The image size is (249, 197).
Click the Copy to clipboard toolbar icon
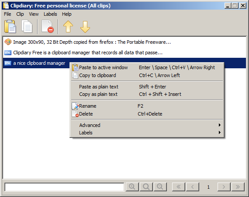(27, 27)
